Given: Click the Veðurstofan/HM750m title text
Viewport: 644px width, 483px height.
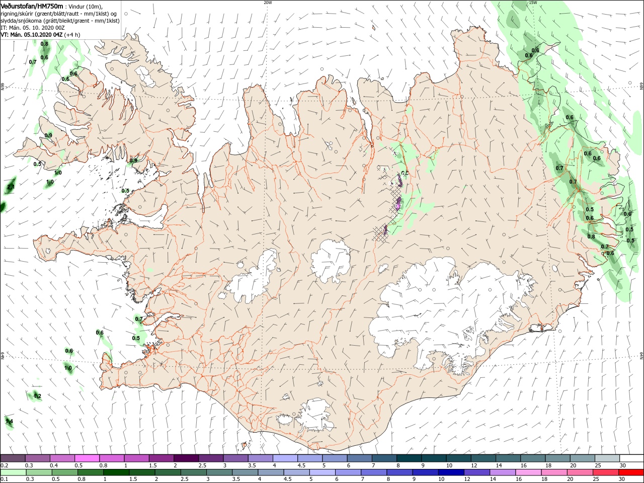Looking at the screenshot, I should [x=32, y=6].
